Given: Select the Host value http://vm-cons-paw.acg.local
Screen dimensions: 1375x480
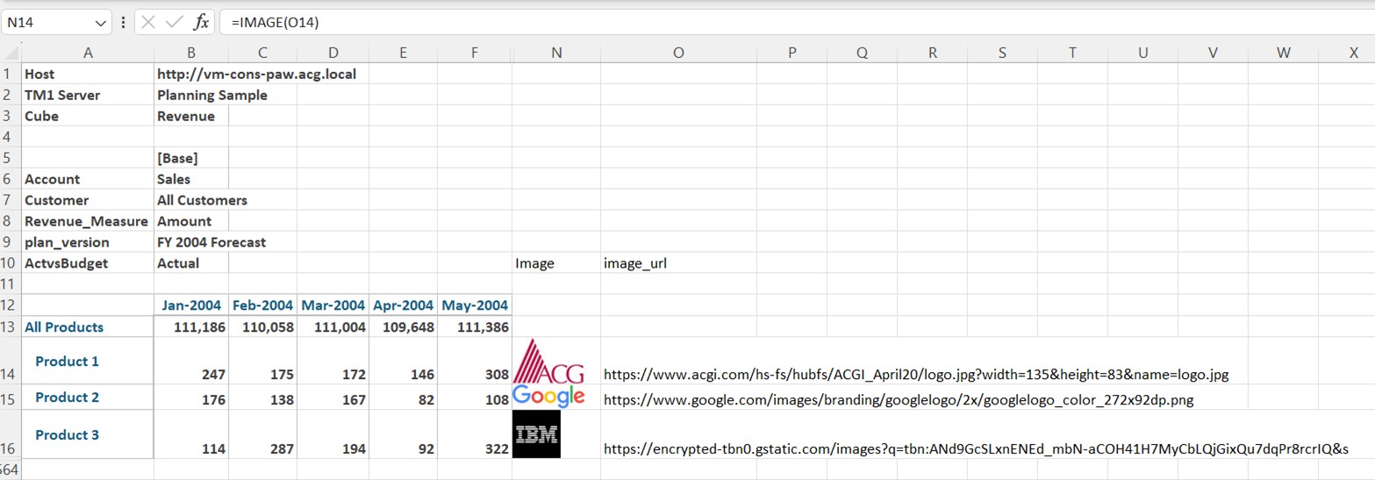Looking at the screenshot, I should point(256,74).
